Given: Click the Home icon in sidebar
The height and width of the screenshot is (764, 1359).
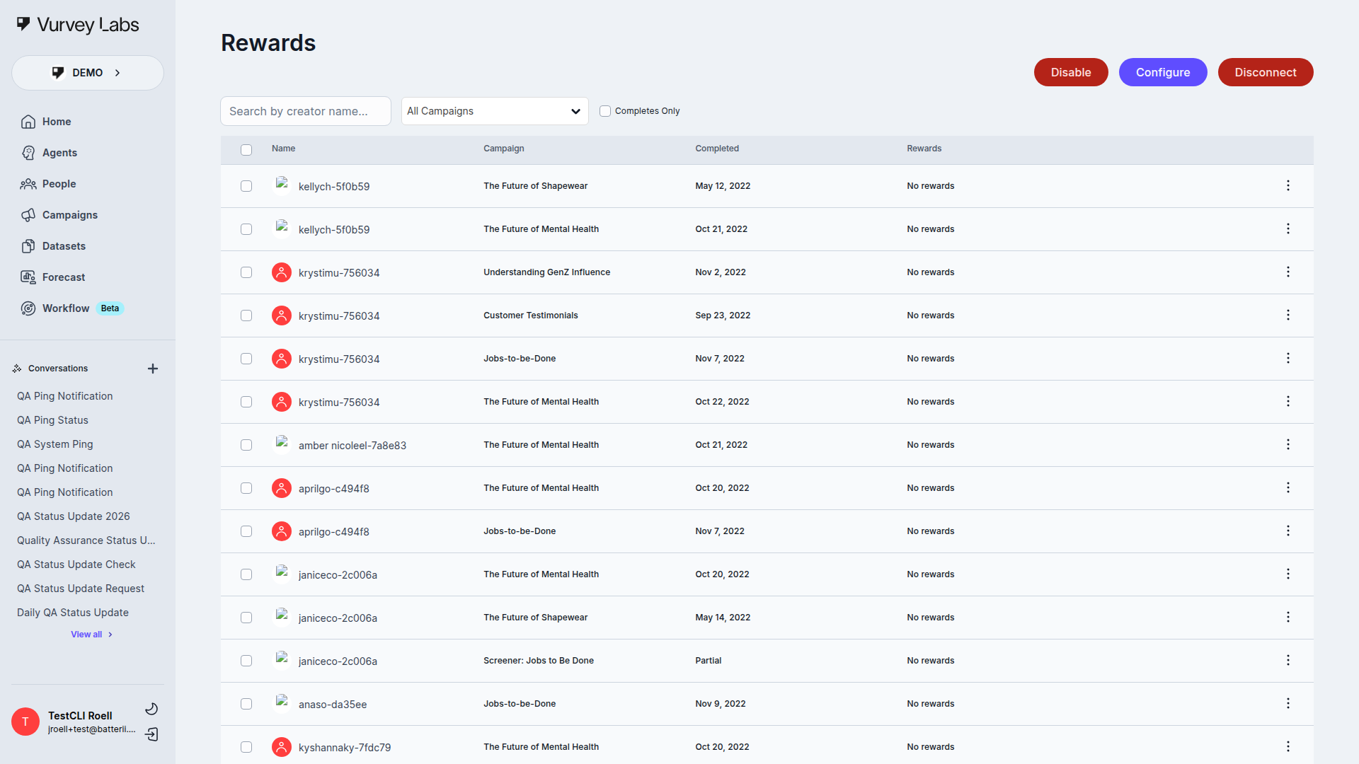Looking at the screenshot, I should coord(28,122).
